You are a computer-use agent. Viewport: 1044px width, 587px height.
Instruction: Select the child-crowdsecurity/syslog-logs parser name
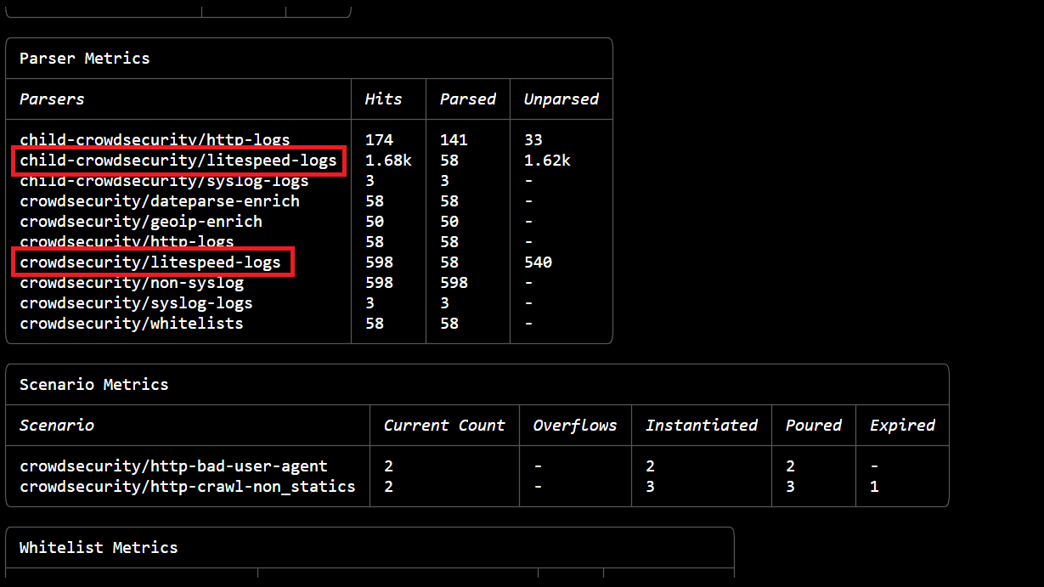[x=164, y=181]
